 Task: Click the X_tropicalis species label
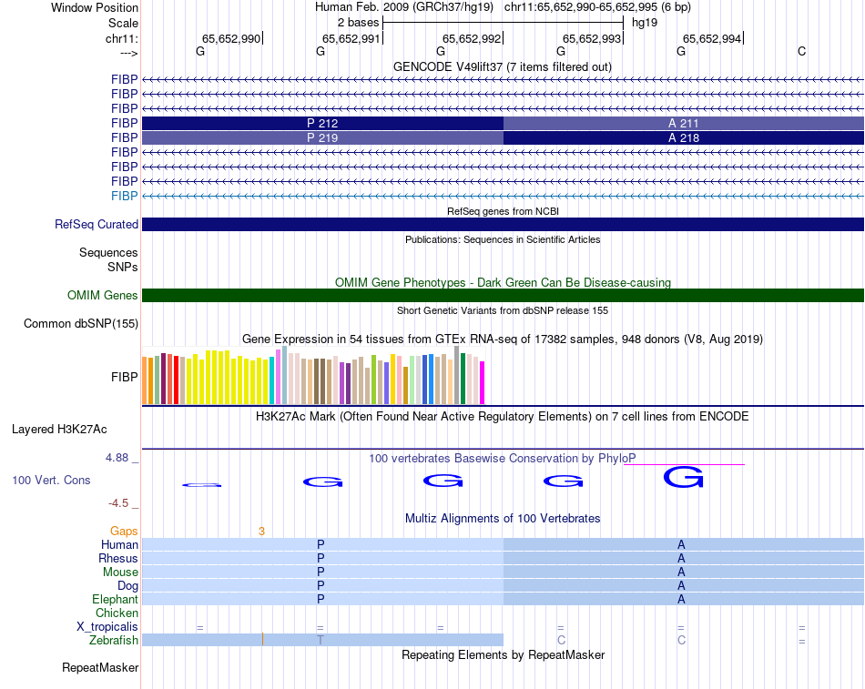click(x=107, y=627)
